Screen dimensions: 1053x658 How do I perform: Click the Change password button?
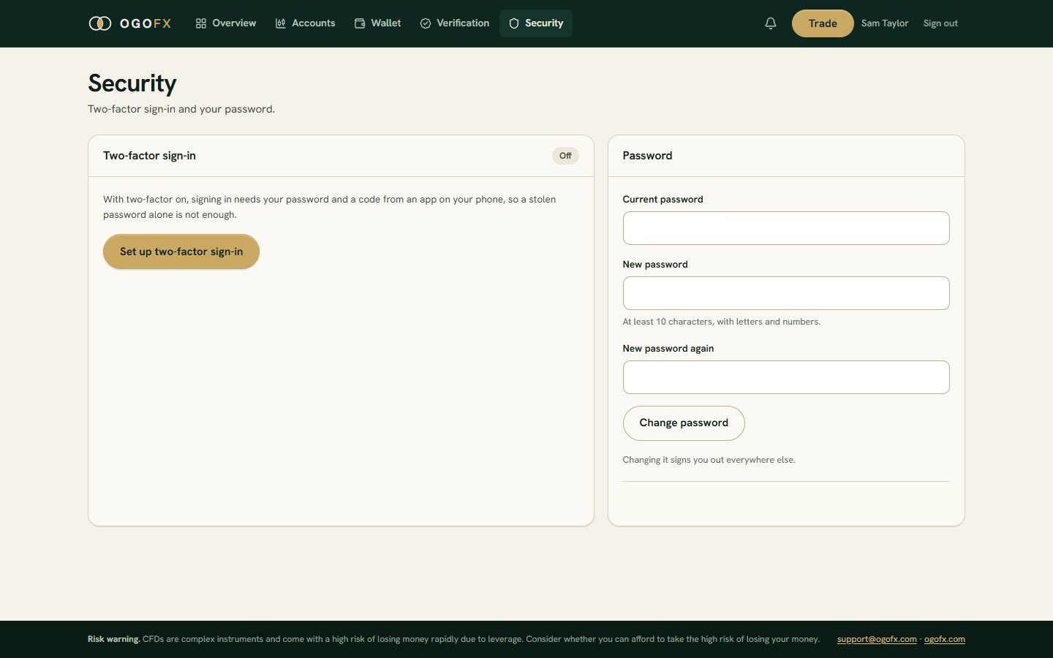(684, 423)
